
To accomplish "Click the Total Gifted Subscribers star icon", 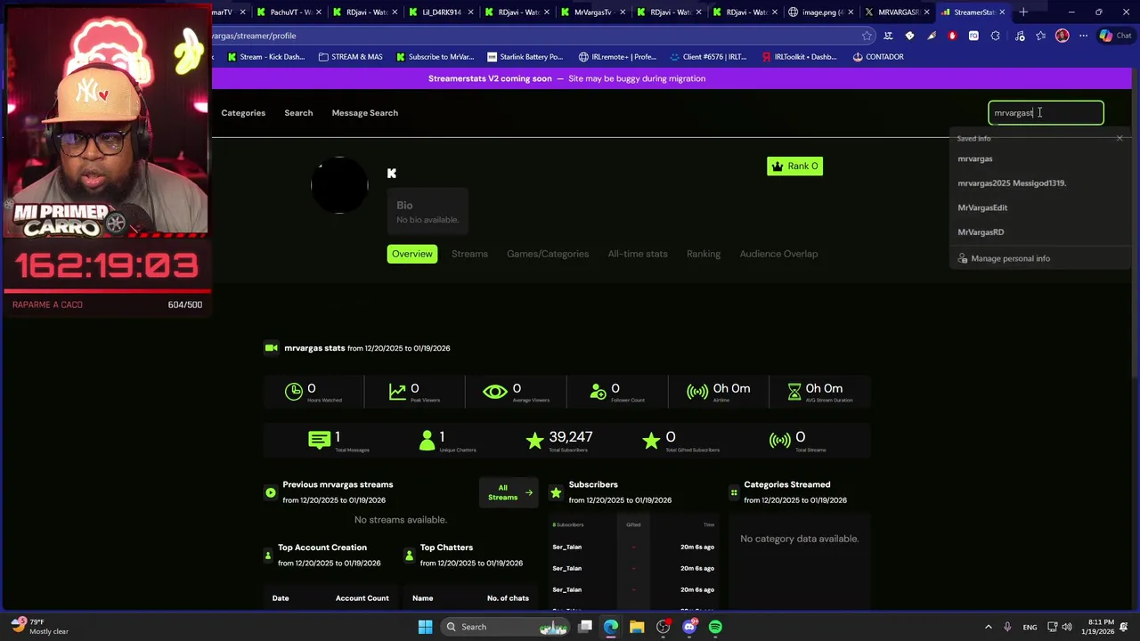I will click(x=651, y=440).
